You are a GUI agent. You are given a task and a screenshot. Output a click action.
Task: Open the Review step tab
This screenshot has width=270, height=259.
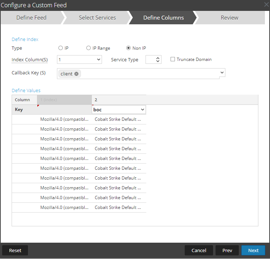[229, 17]
